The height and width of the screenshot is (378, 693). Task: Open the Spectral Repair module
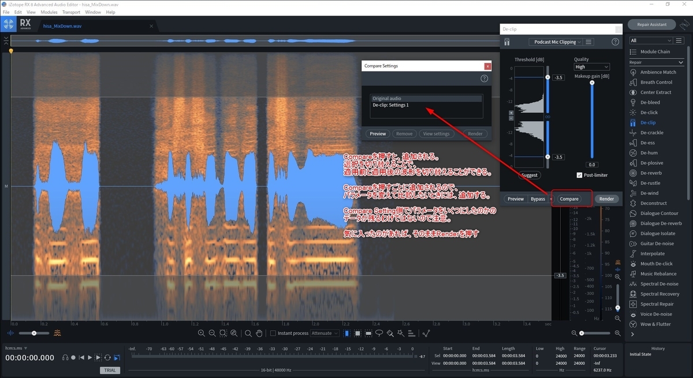(657, 304)
